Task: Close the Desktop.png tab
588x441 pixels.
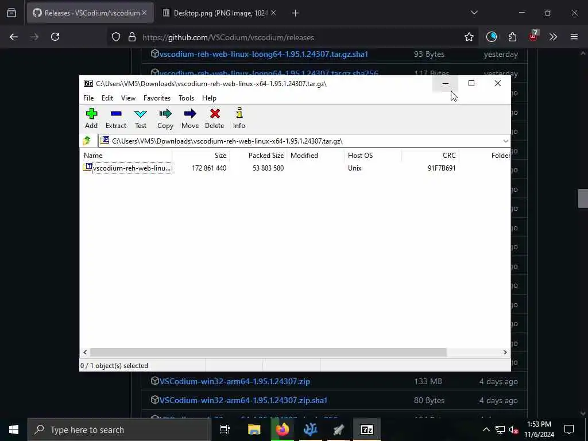Action: pos(273,13)
